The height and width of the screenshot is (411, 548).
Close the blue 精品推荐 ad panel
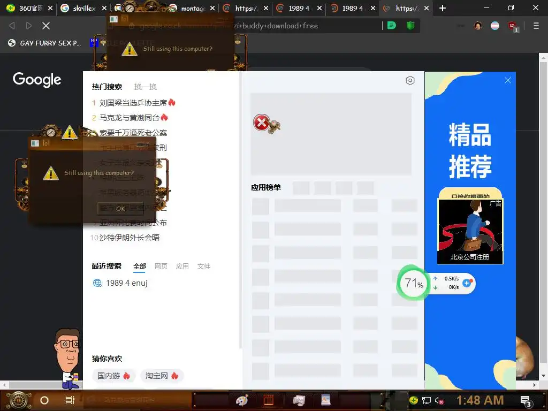click(x=508, y=80)
